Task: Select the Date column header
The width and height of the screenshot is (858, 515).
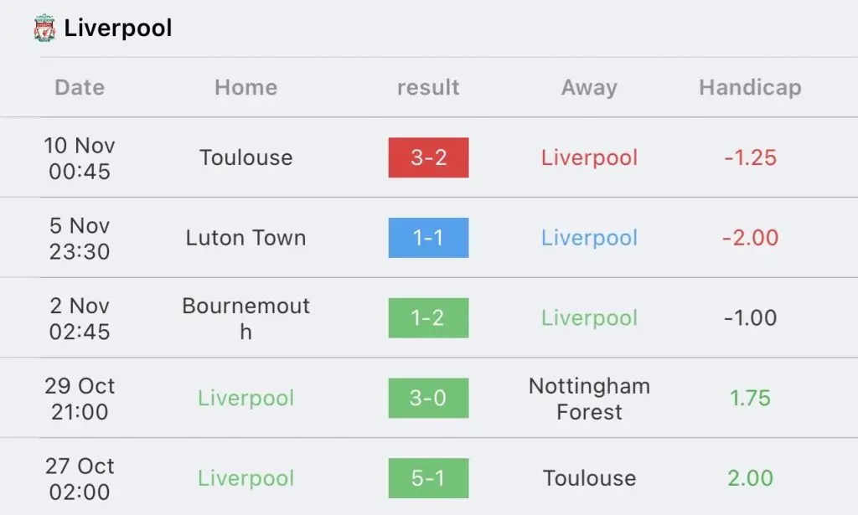Action: tap(80, 87)
